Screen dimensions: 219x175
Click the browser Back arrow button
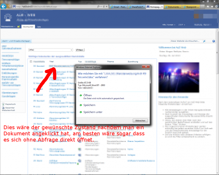click(x=3, y=6)
